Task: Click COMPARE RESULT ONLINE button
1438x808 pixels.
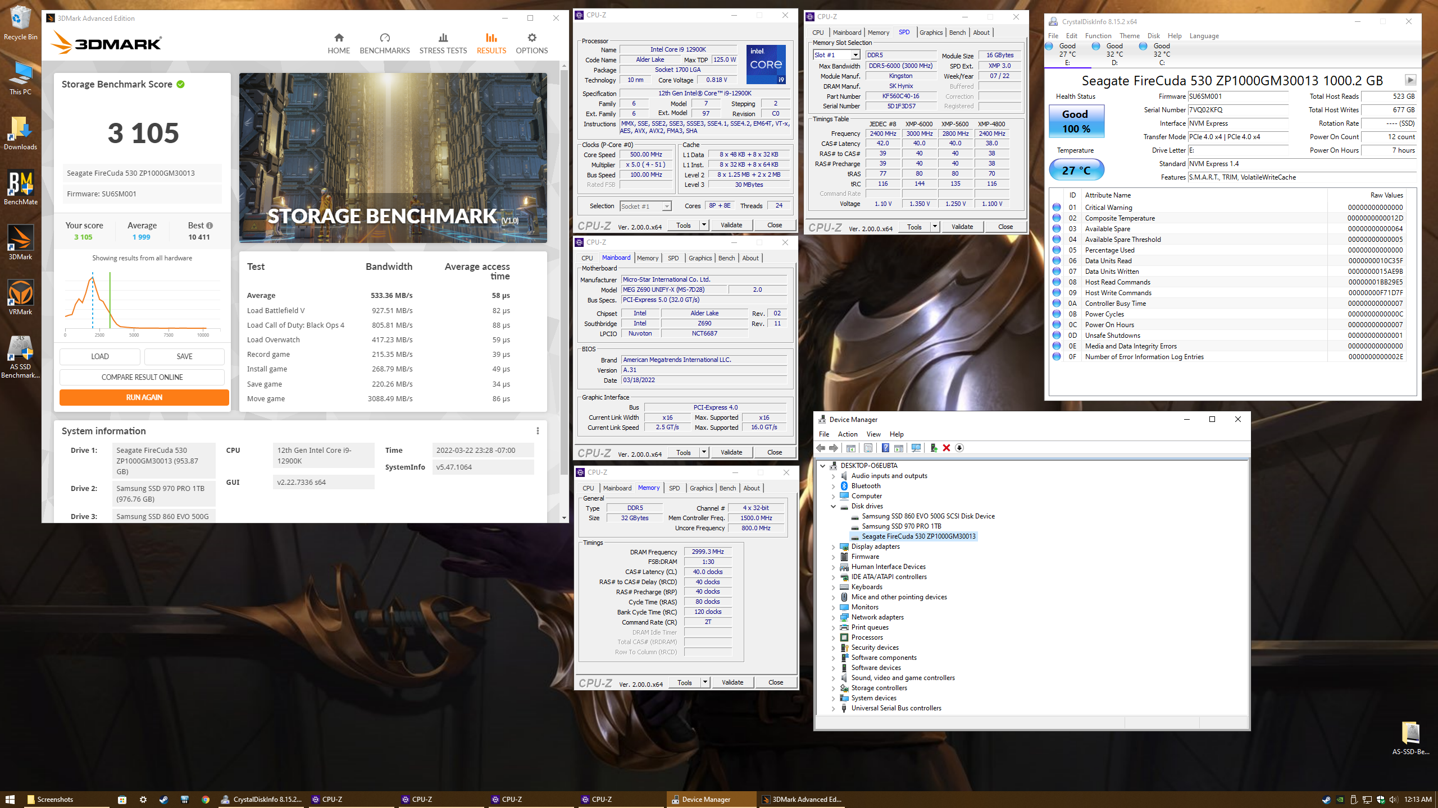Action: pos(142,377)
